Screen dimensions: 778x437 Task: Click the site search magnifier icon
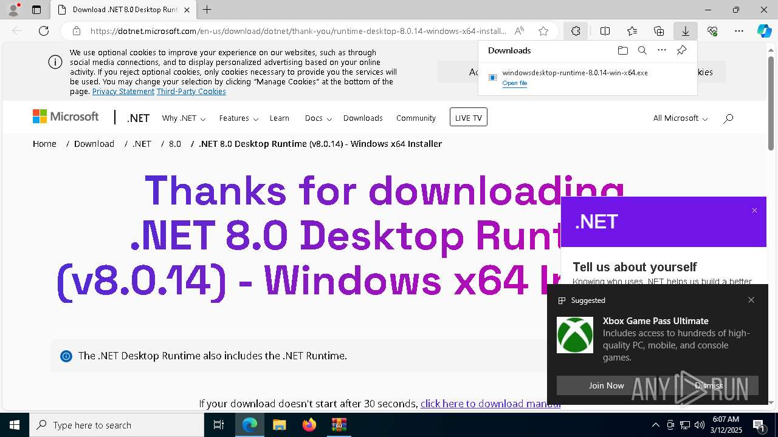[728, 118]
